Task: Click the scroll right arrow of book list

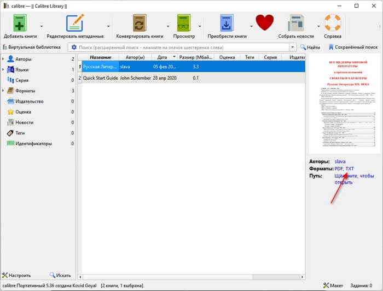Action: [x=303, y=277]
